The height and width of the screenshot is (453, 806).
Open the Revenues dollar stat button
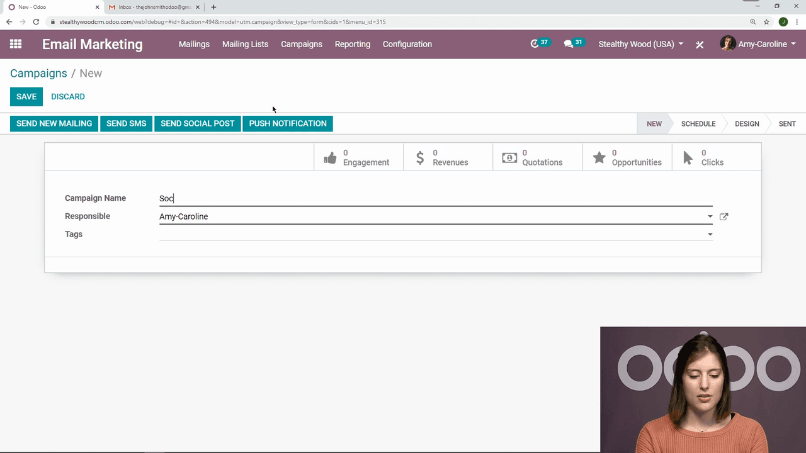tap(448, 157)
